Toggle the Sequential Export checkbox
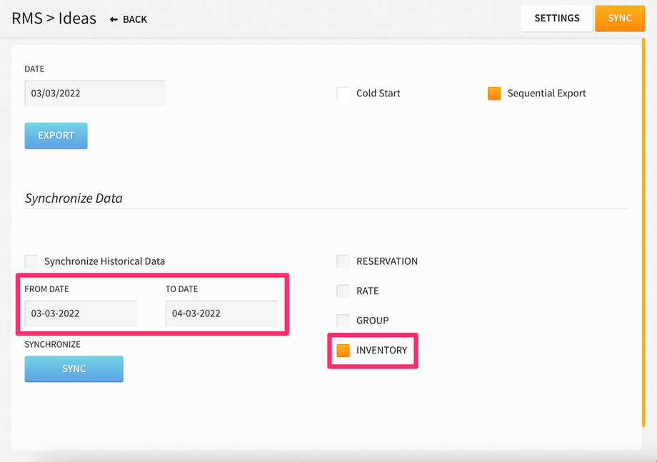657x462 pixels. coord(494,94)
